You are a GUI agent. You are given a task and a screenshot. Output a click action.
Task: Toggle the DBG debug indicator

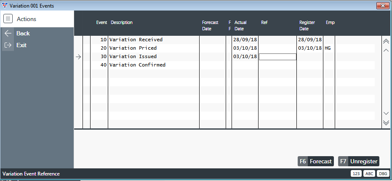(382, 174)
